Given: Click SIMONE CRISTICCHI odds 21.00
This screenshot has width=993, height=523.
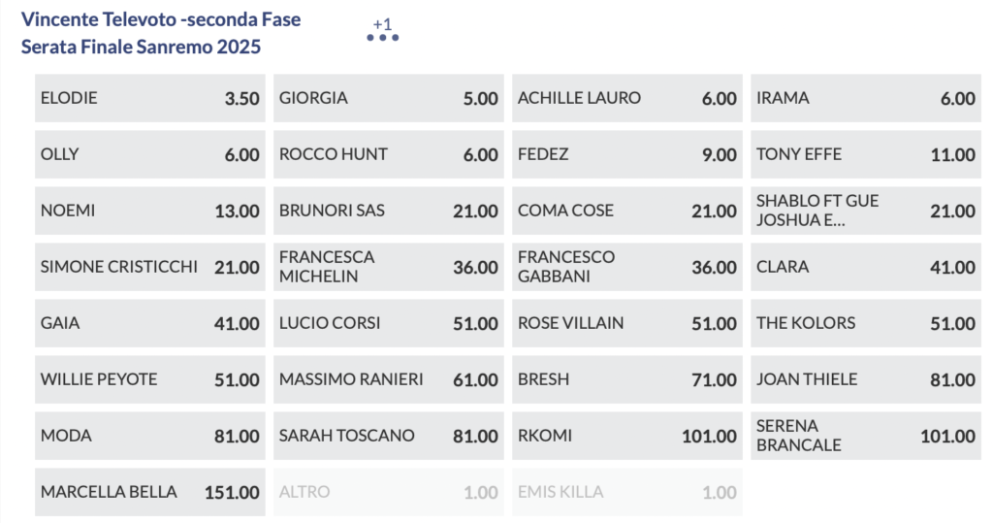Looking at the screenshot, I should coord(149,267).
